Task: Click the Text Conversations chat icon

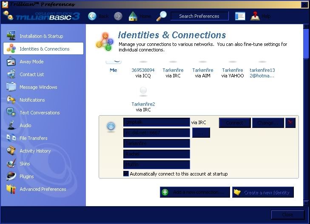Action: pyautogui.click(x=11, y=112)
